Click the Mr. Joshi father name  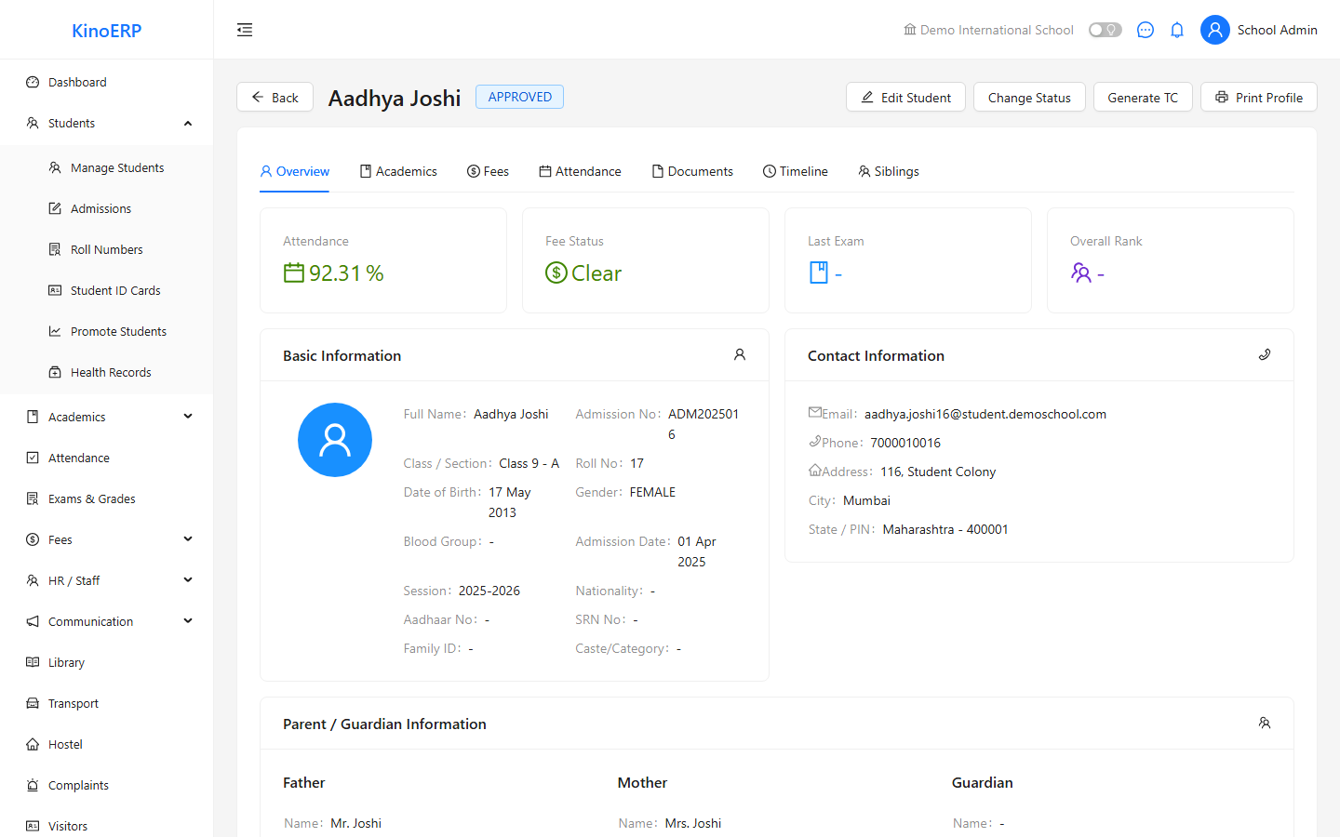[x=356, y=823]
